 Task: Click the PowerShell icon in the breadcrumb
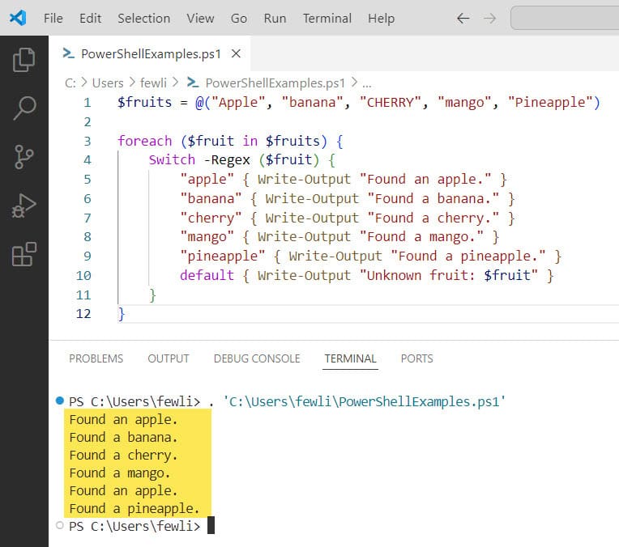193,83
